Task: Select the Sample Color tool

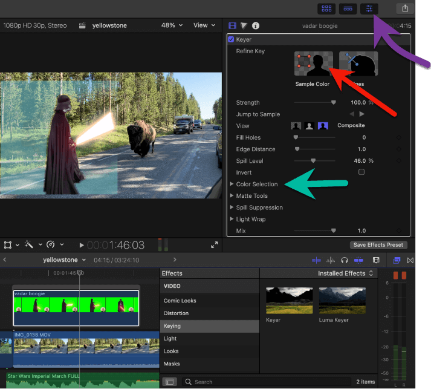Action: pos(313,64)
